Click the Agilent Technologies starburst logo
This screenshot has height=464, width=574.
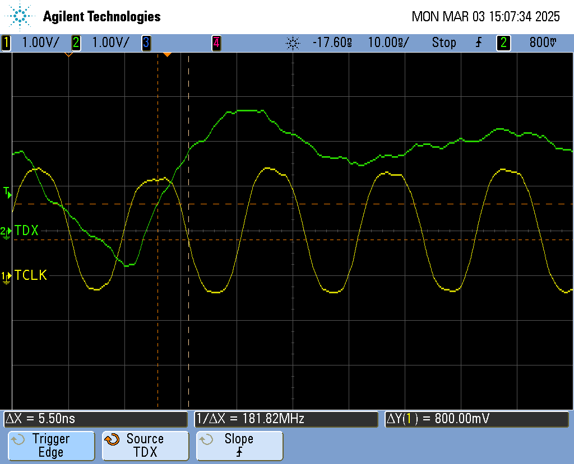tap(21, 16)
